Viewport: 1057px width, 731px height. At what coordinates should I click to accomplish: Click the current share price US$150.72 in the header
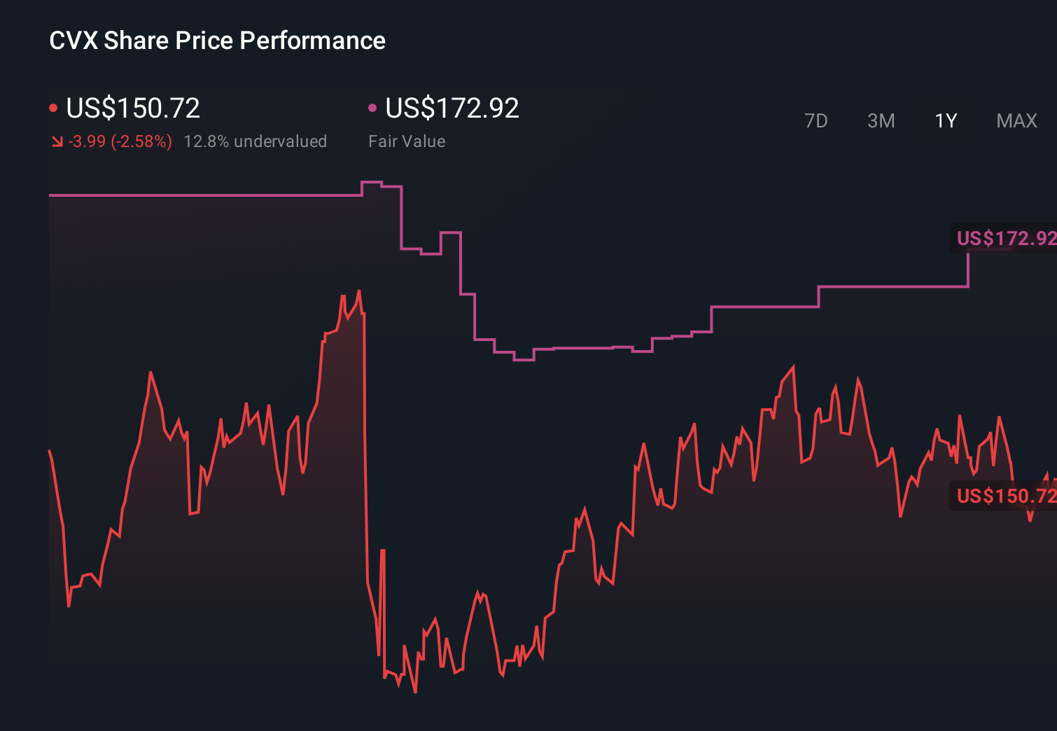[133, 108]
